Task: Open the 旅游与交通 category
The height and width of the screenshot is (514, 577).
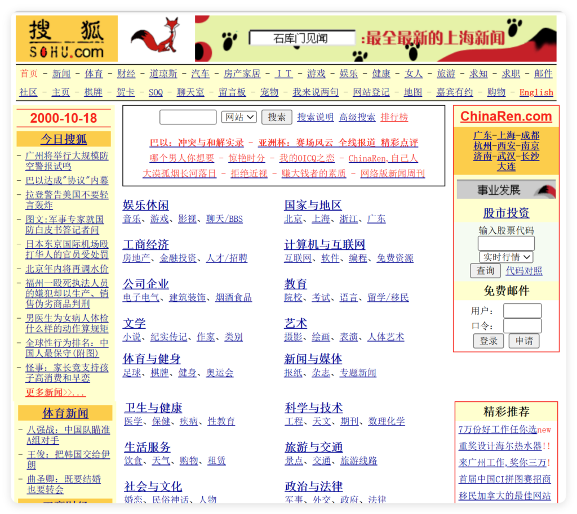Action: coord(313,447)
